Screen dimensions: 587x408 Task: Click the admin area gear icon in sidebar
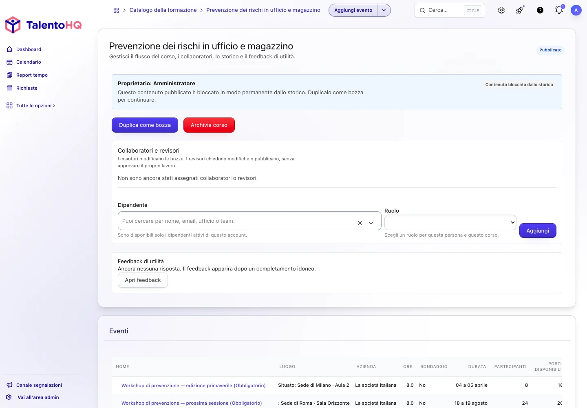pyautogui.click(x=9, y=397)
